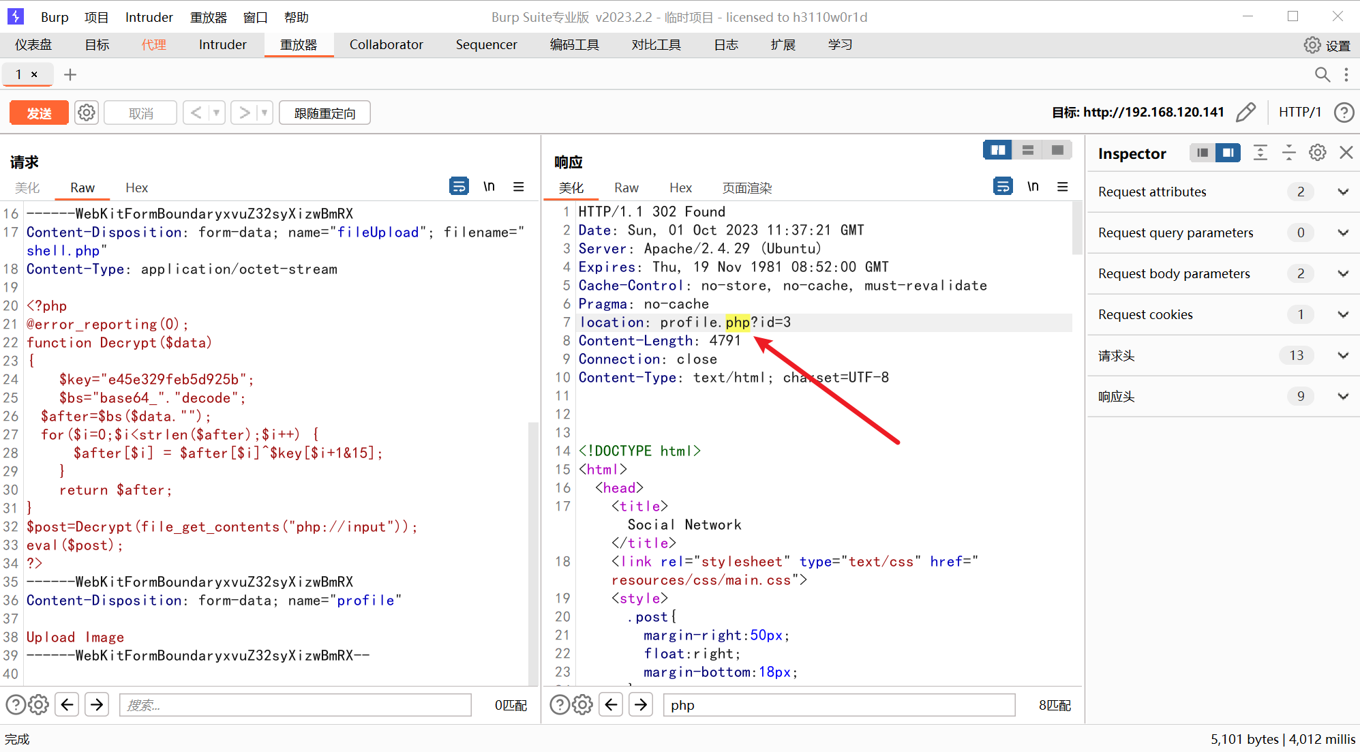Switch request view to Hex tab

(136, 187)
